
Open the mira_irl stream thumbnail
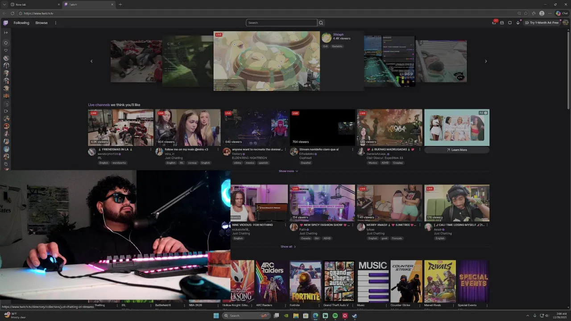coord(188,128)
